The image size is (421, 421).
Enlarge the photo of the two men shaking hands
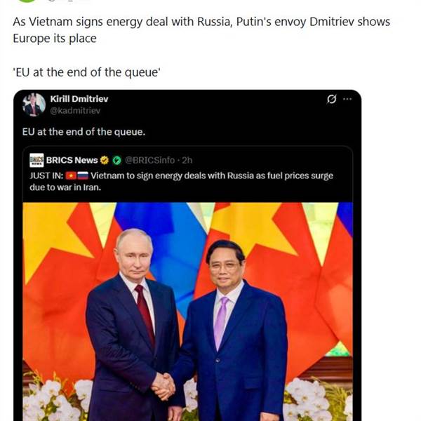point(188,309)
